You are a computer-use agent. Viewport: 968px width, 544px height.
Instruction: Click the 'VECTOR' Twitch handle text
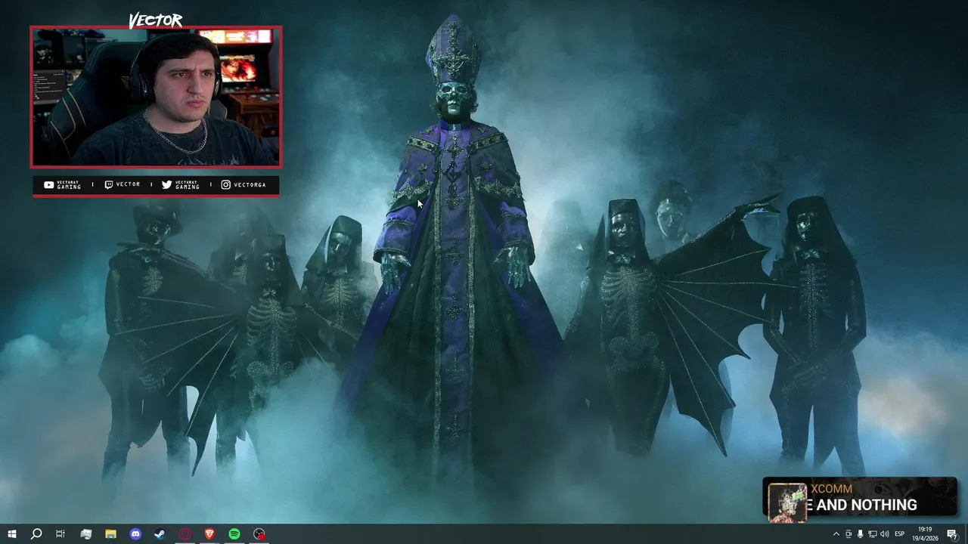click(128, 184)
